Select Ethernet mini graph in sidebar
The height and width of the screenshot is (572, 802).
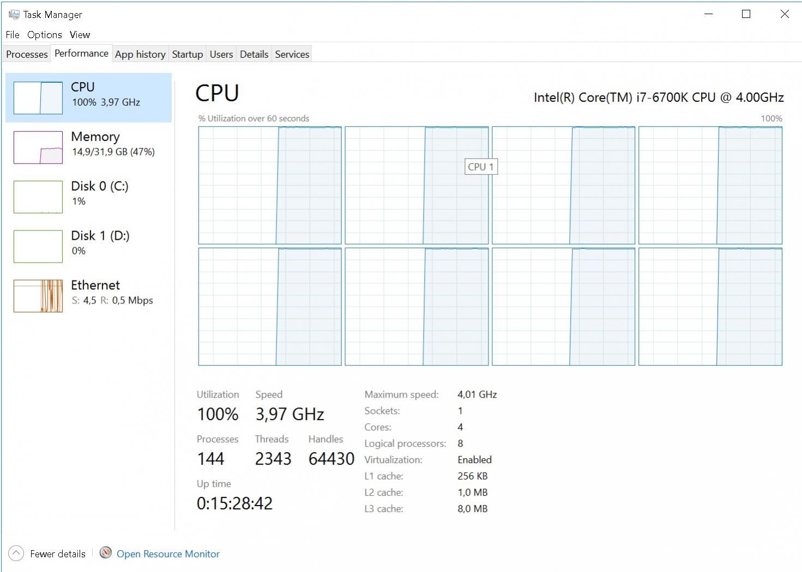pyautogui.click(x=38, y=296)
